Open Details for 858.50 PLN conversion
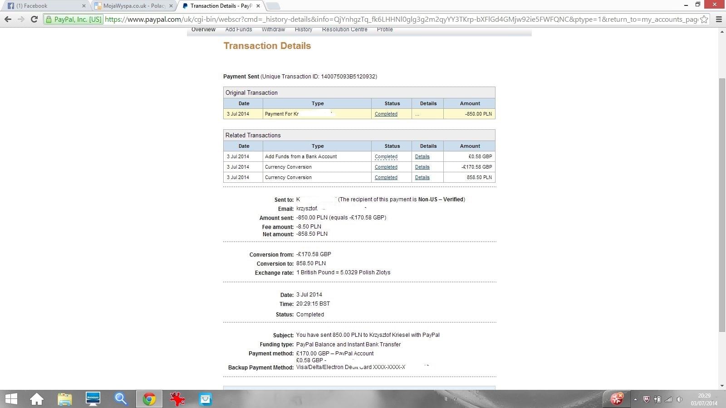This screenshot has height=408, width=726. click(x=422, y=177)
